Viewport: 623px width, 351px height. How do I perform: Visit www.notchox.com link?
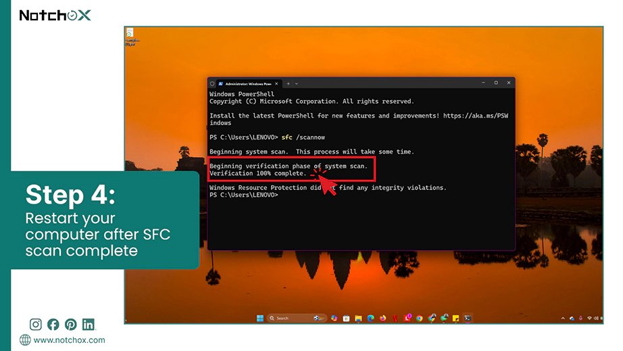(x=69, y=340)
